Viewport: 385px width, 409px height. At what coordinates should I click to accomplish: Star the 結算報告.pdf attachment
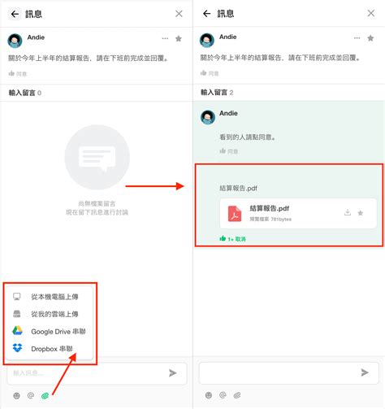pos(361,213)
